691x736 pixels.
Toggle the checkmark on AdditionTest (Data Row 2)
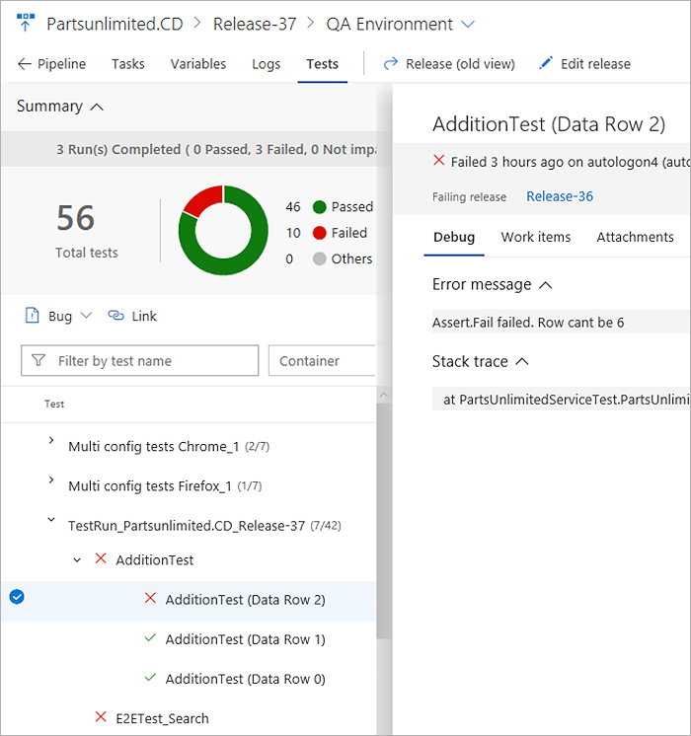[x=16, y=596]
